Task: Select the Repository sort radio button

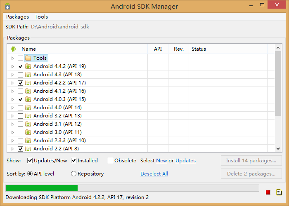Action: tap(74, 174)
